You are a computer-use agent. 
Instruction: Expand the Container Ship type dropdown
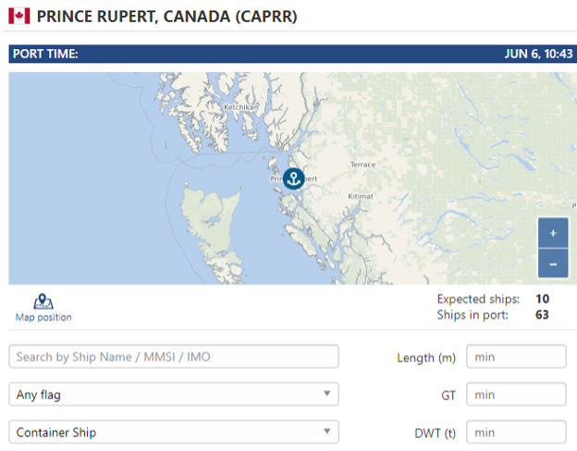[174, 433]
